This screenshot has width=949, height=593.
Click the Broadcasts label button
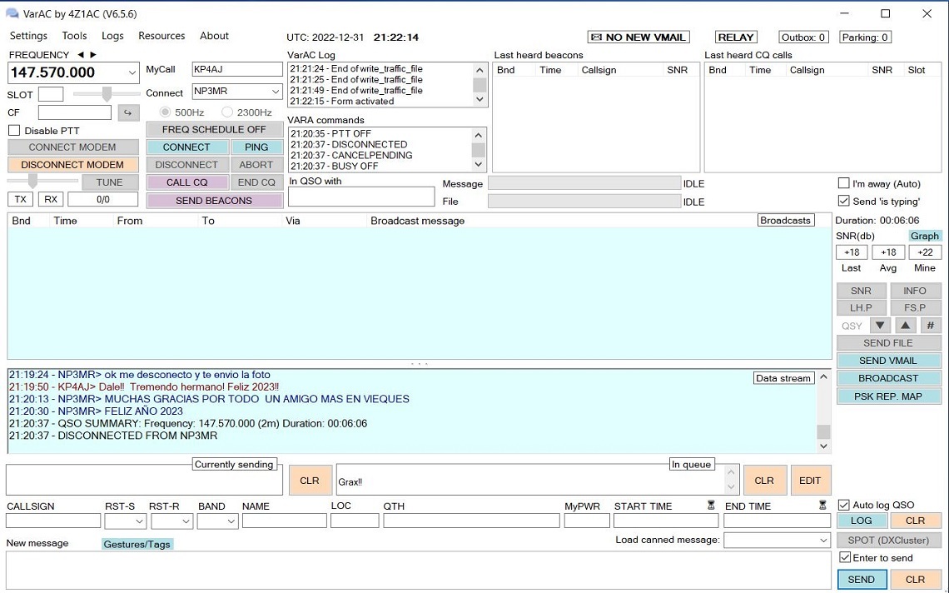(786, 221)
